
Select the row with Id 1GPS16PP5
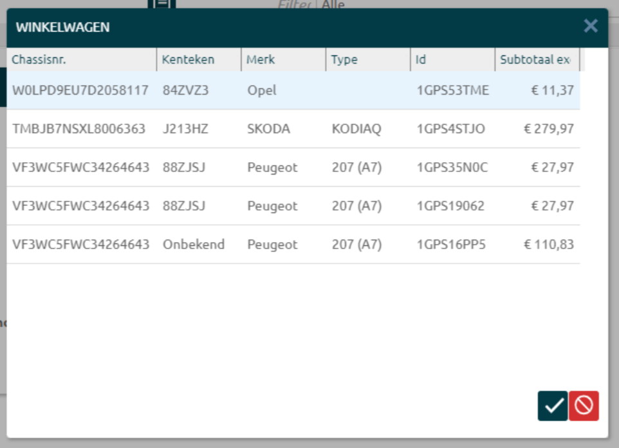pos(451,245)
